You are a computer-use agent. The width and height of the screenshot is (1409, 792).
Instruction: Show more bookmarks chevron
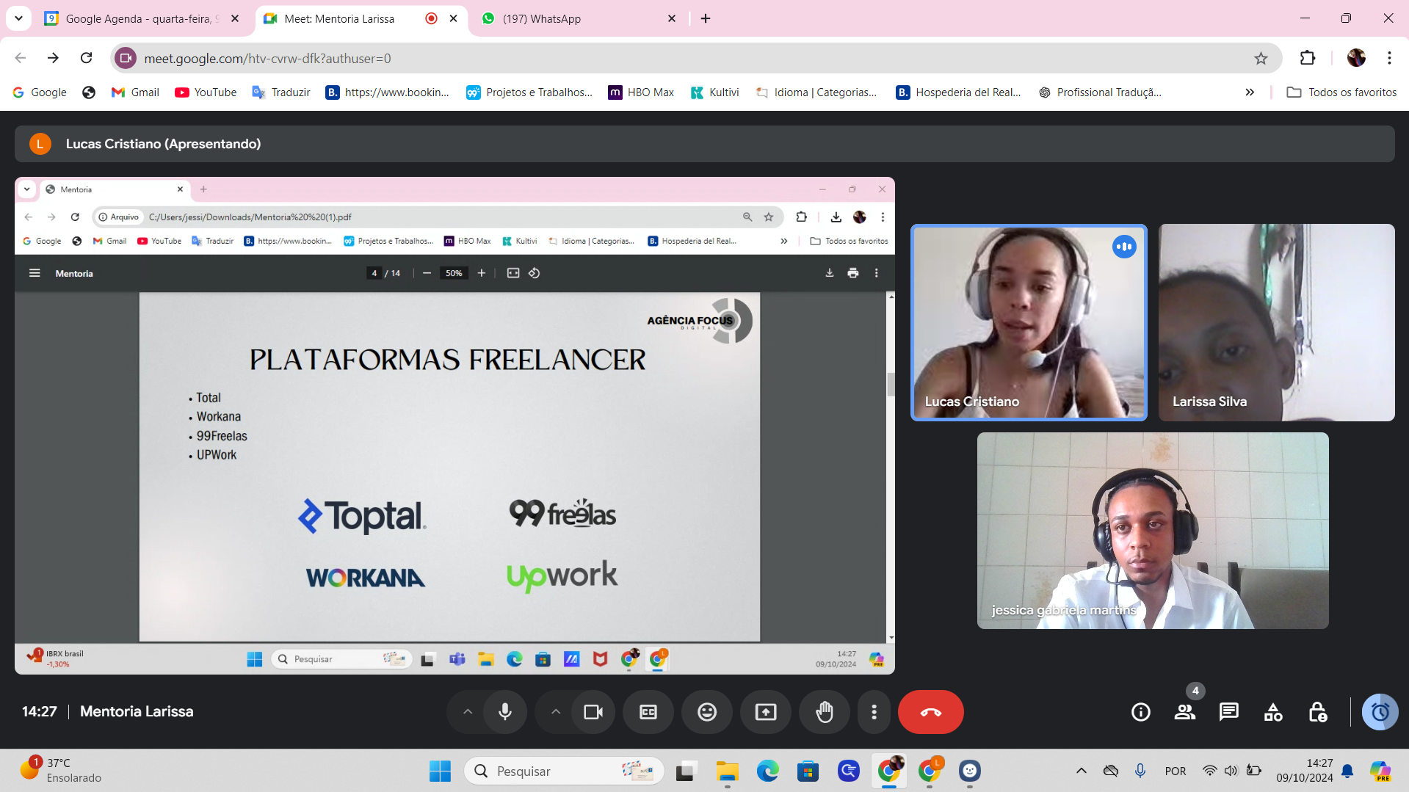click(x=1250, y=92)
